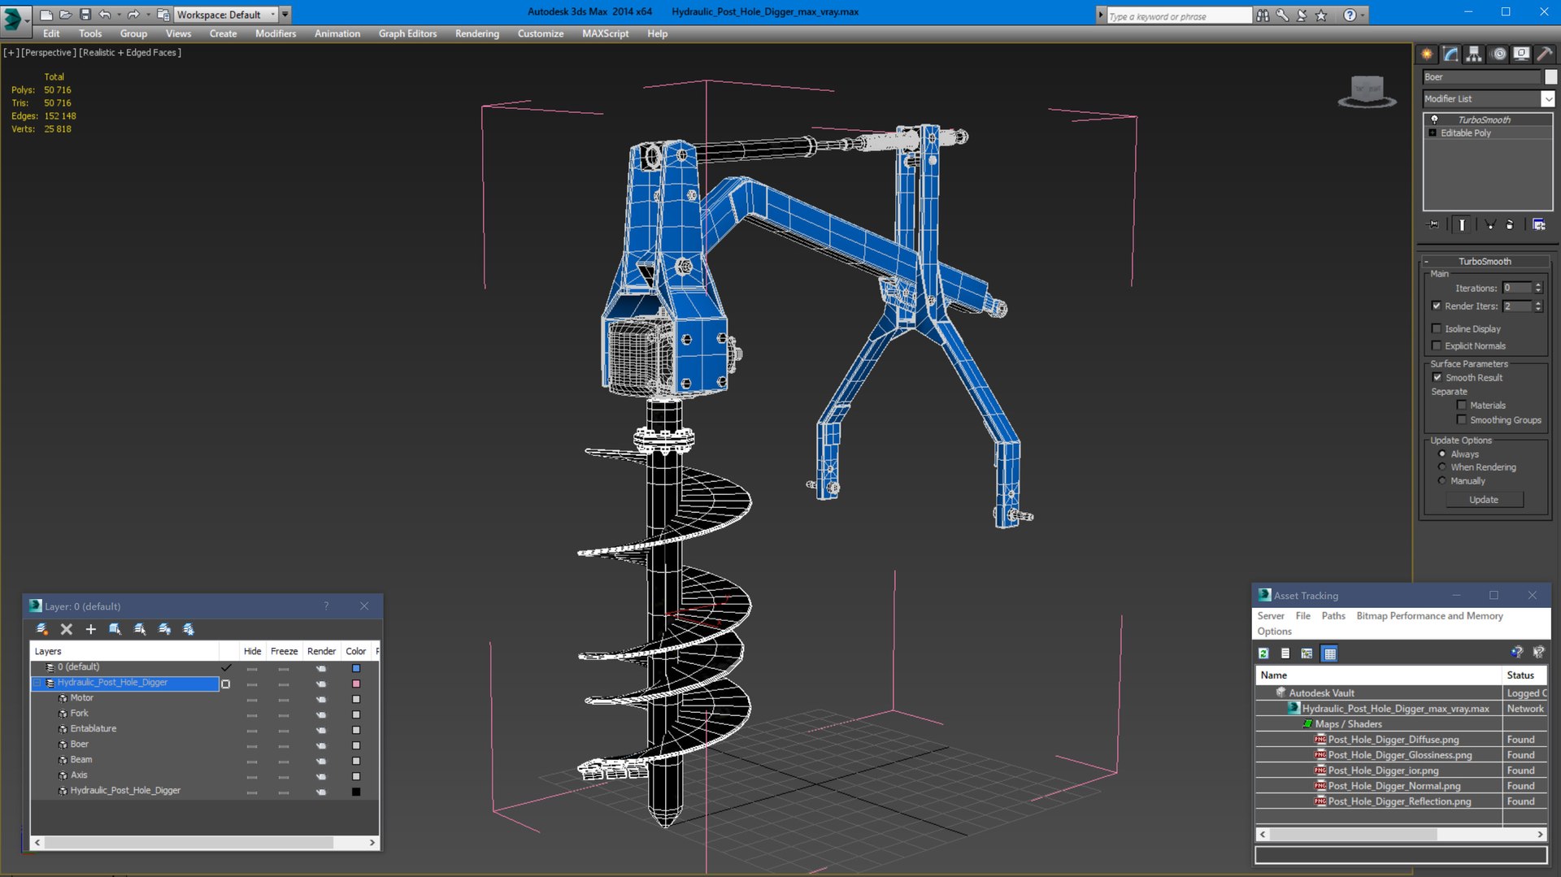
Task: Click Hide/Unhide All Layers icon
Action: pyautogui.click(x=164, y=629)
